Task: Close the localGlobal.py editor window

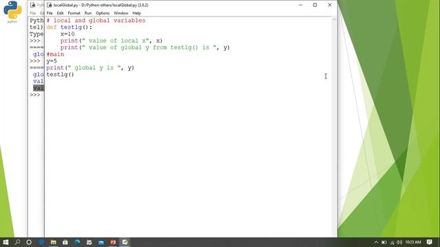Action: coord(330,5)
